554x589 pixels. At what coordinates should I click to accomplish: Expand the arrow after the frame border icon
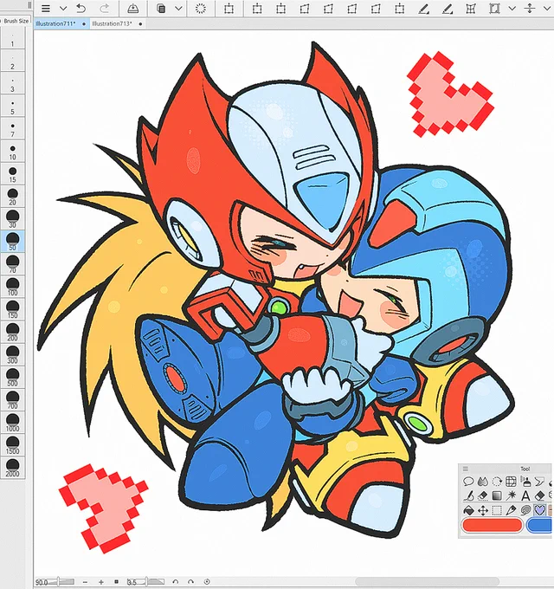tap(512, 9)
